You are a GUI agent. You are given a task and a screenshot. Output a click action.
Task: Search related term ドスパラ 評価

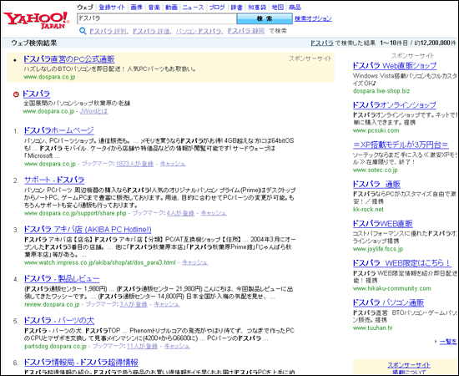(x=151, y=31)
